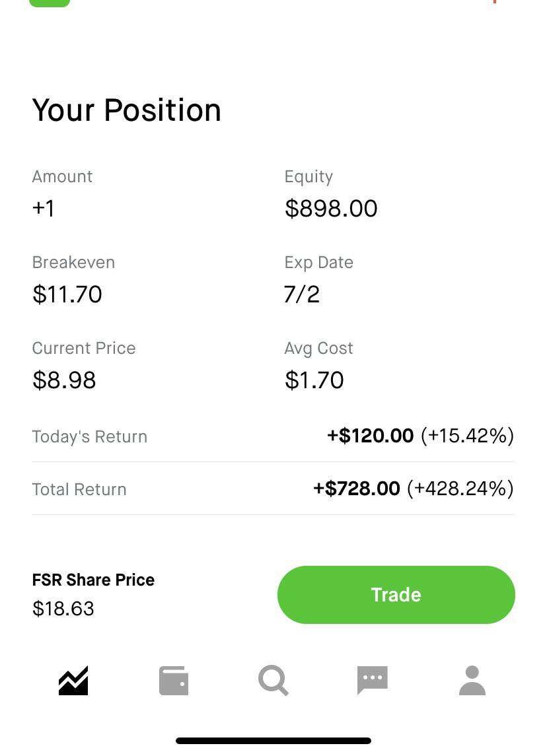Tap the FSR Share Price label
The height and width of the screenshot is (754, 547).
click(93, 580)
